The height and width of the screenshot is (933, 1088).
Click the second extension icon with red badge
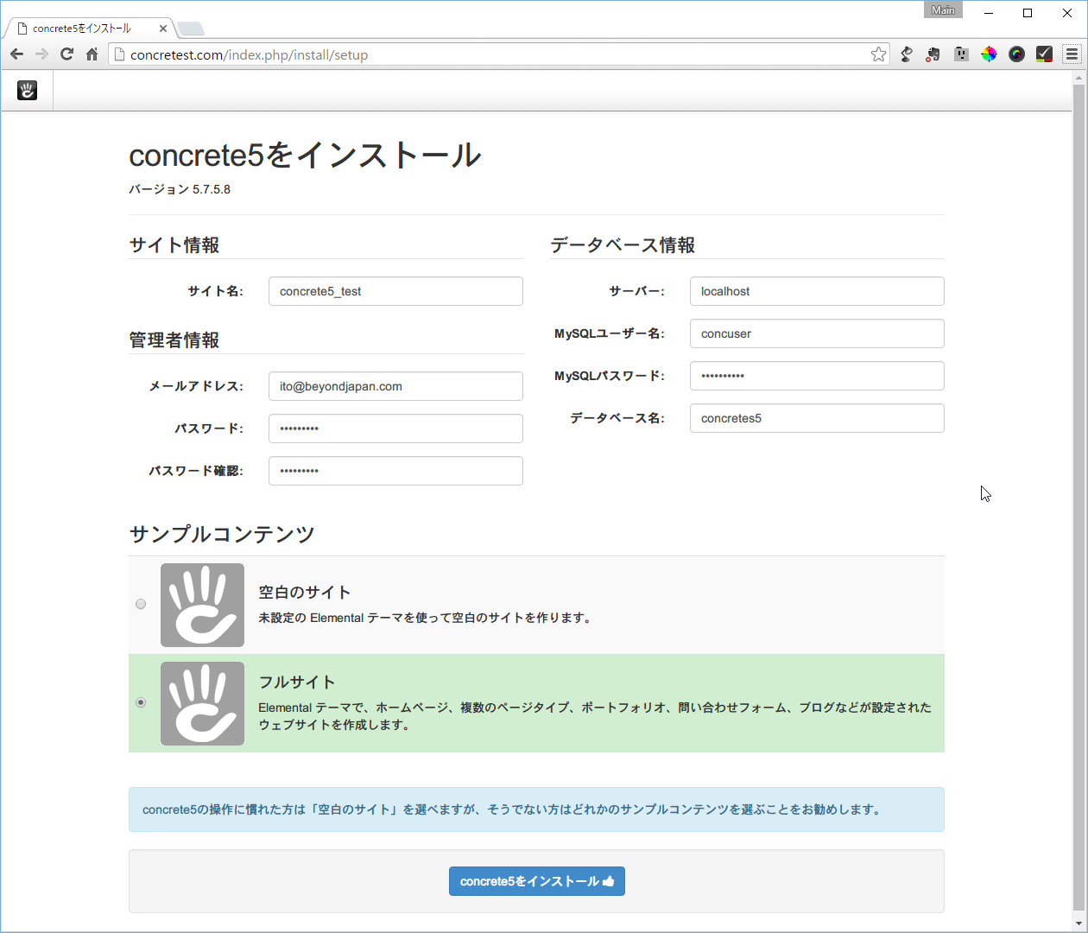click(x=933, y=54)
